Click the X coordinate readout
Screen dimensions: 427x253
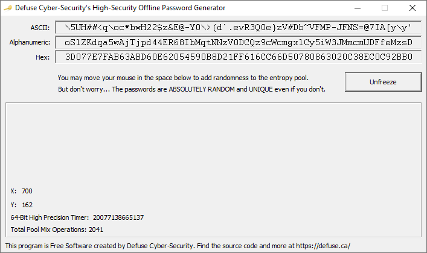pos(22,191)
